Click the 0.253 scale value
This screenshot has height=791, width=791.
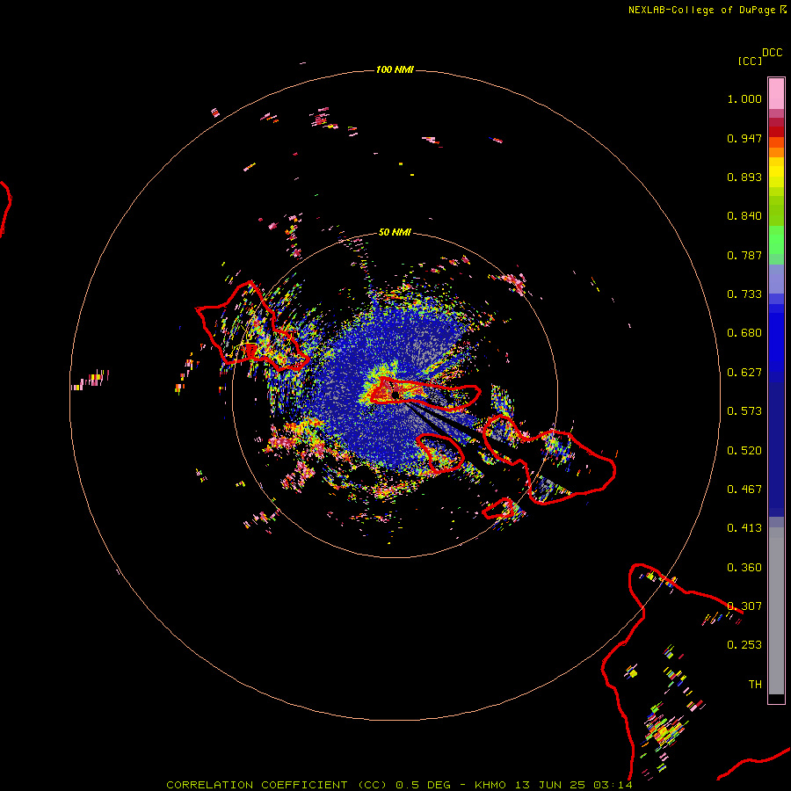pos(744,645)
